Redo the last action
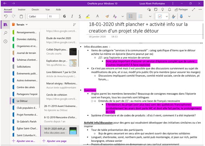205x146 pixels. 13,16
